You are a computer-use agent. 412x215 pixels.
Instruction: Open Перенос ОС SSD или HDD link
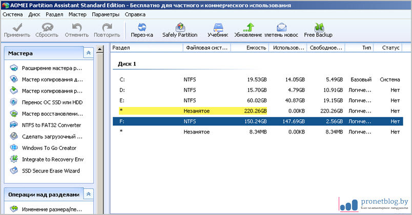(x=52, y=102)
